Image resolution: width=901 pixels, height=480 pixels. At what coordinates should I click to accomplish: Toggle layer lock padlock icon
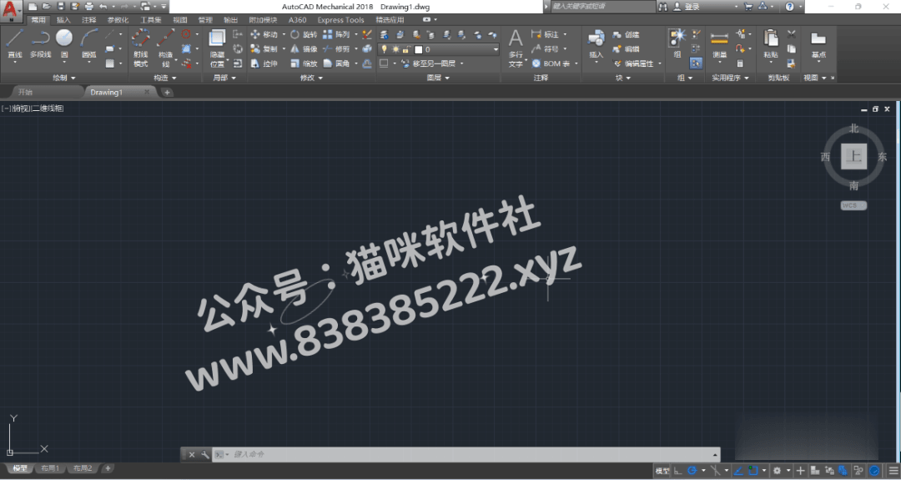406,49
